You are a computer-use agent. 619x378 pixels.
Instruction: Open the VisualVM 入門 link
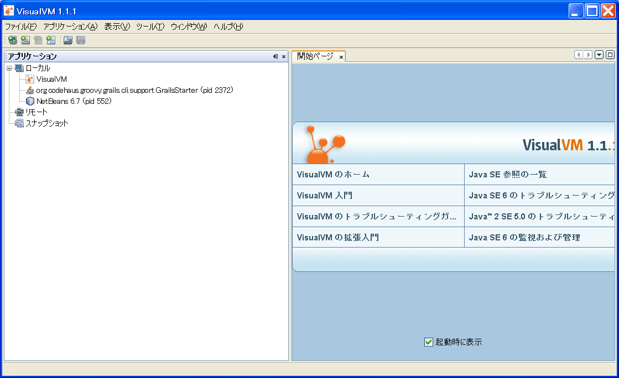(325, 195)
